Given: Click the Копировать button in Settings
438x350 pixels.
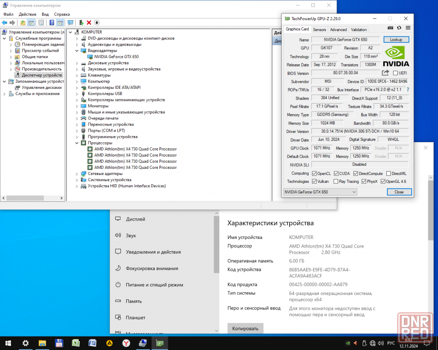Looking at the screenshot, I should click(x=245, y=329).
